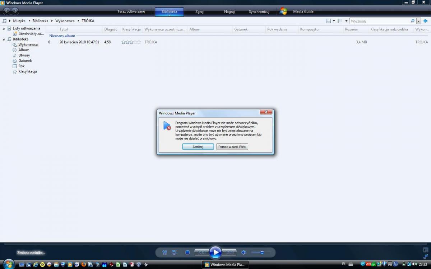431x269 pixels.
Task: Skip to the next track
Action: 230,253
